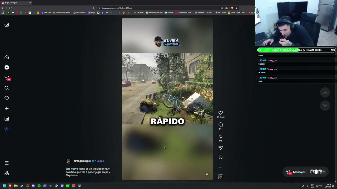Open Discord from the taskbar
This screenshot has width=337, height=189.
pyautogui.click(x=33, y=186)
